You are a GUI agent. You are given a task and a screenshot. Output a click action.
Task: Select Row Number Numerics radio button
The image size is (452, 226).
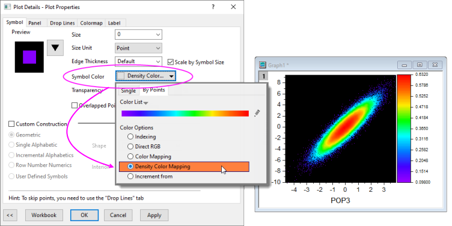[11, 165]
